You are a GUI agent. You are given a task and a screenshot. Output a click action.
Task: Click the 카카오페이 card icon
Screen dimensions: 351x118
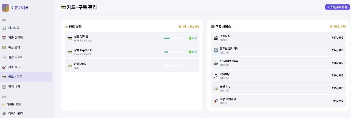[70, 66]
